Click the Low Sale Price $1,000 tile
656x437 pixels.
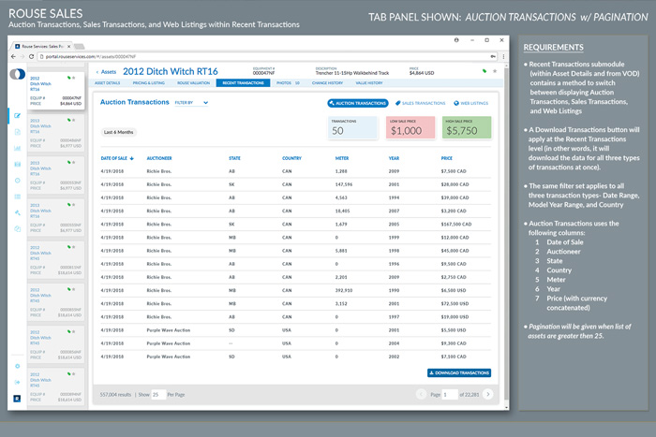click(410, 127)
